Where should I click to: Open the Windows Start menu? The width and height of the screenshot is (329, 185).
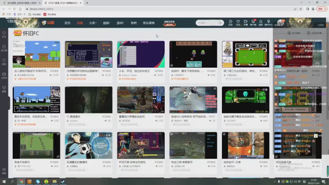(x=4, y=182)
